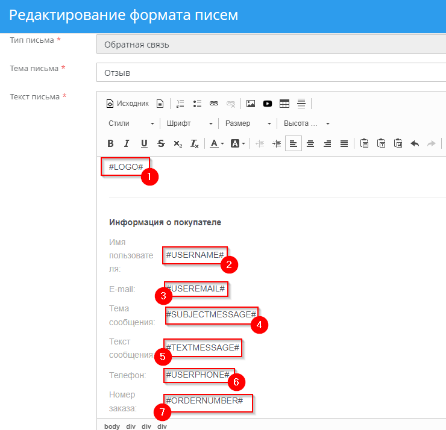This screenshot has width=446, height=430.
Task: Click the YouTube video embed icon
Action: point(268,104)
